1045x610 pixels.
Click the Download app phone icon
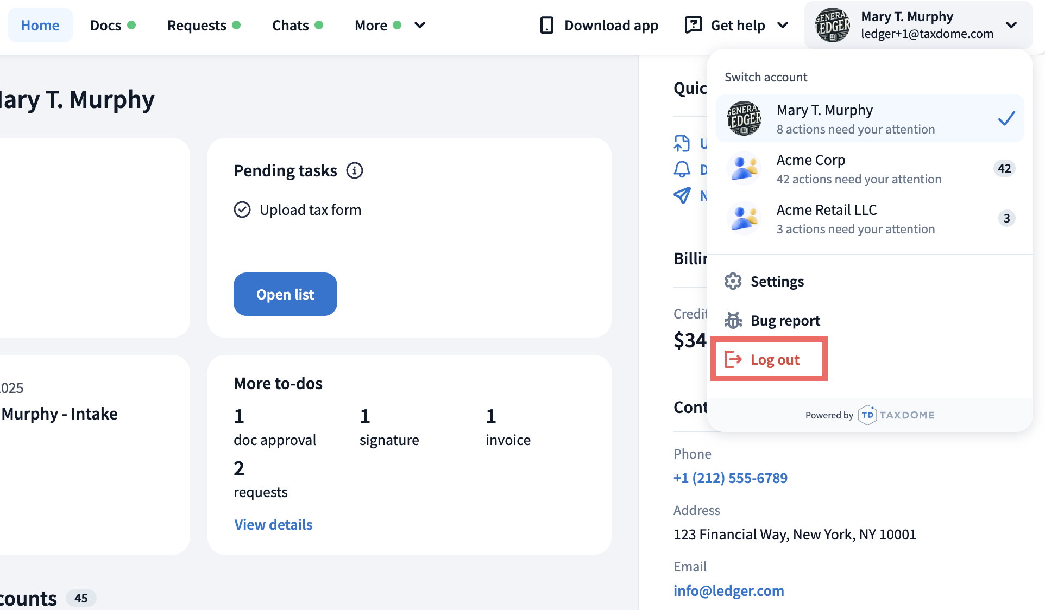[546, 25]
